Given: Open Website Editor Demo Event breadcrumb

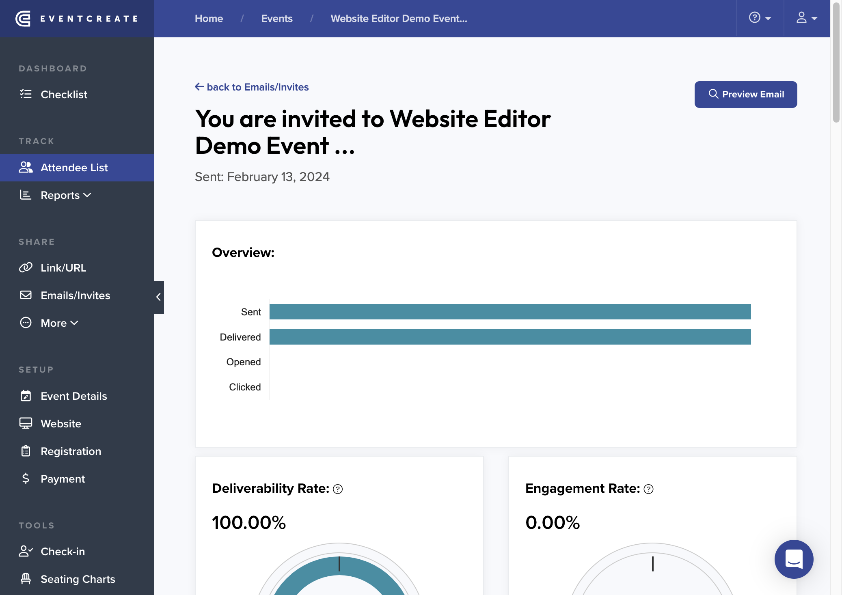Looking at the screenshot, I should tap(399, 19).
